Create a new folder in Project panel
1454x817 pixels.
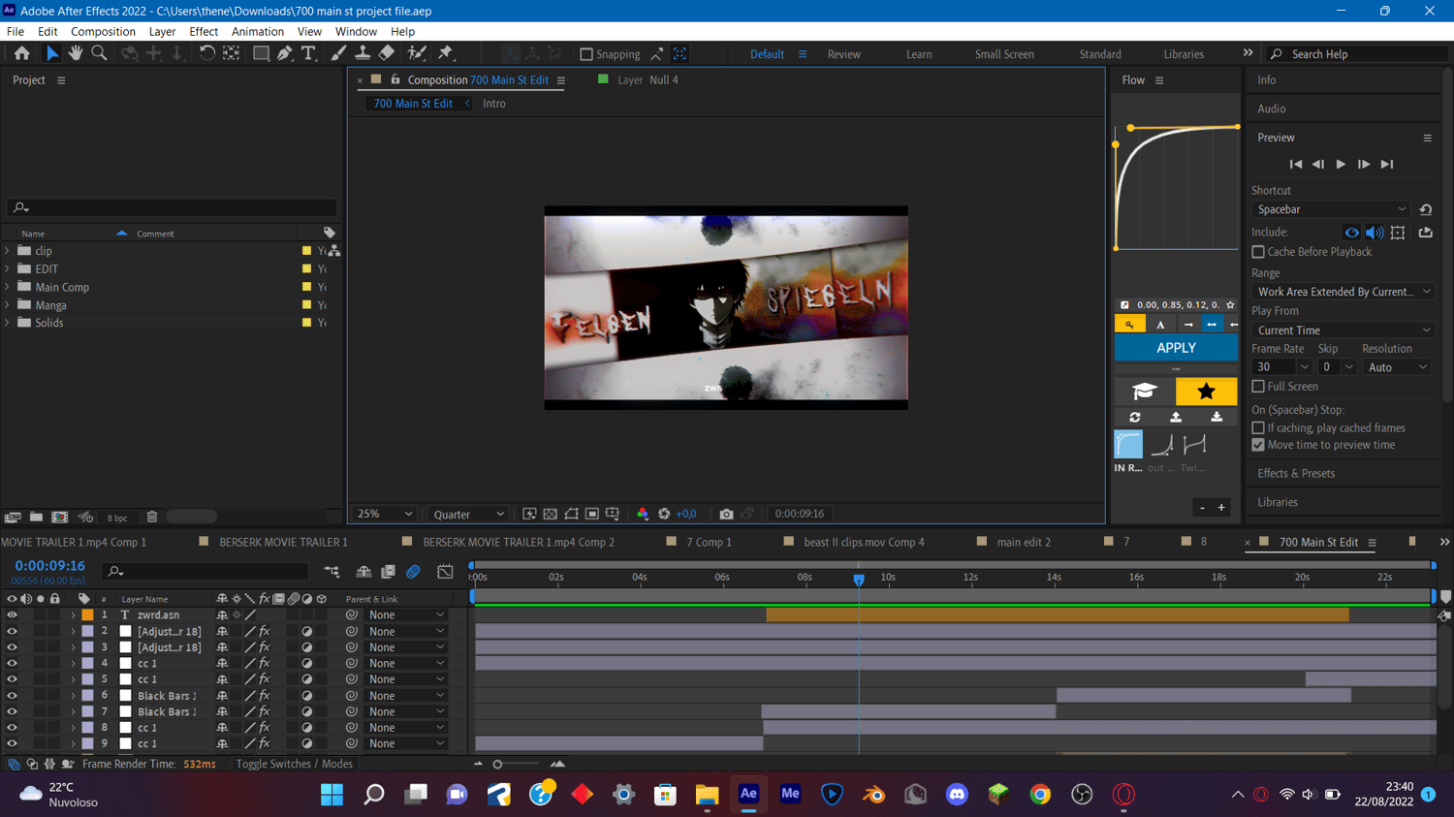coord(36,518)
